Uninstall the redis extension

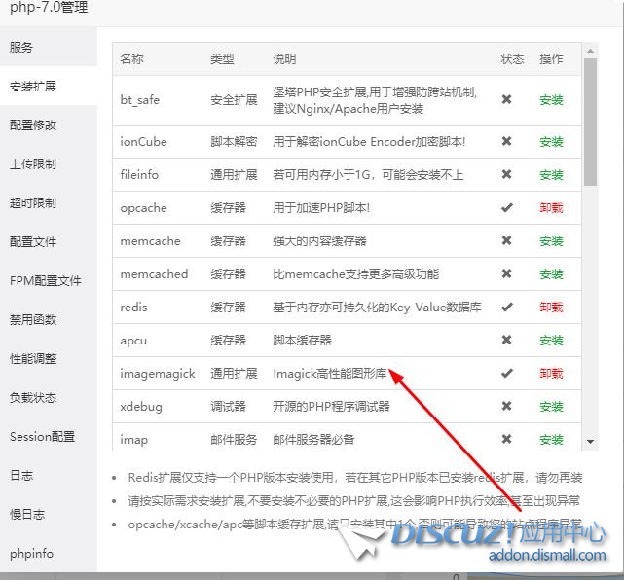pyautogui.click(x=551, y=308)
